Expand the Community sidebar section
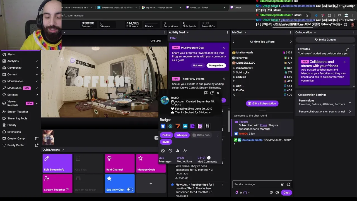Image resolution: width=357 pixels, height=201 pixels. click(x=37, y=68)
